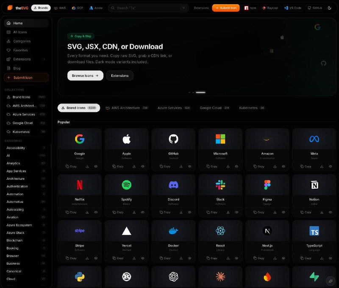Open All Icons in sidebar
Image resolution: width=339 pixels, height=288 pixels.
[x=26, y=32]
